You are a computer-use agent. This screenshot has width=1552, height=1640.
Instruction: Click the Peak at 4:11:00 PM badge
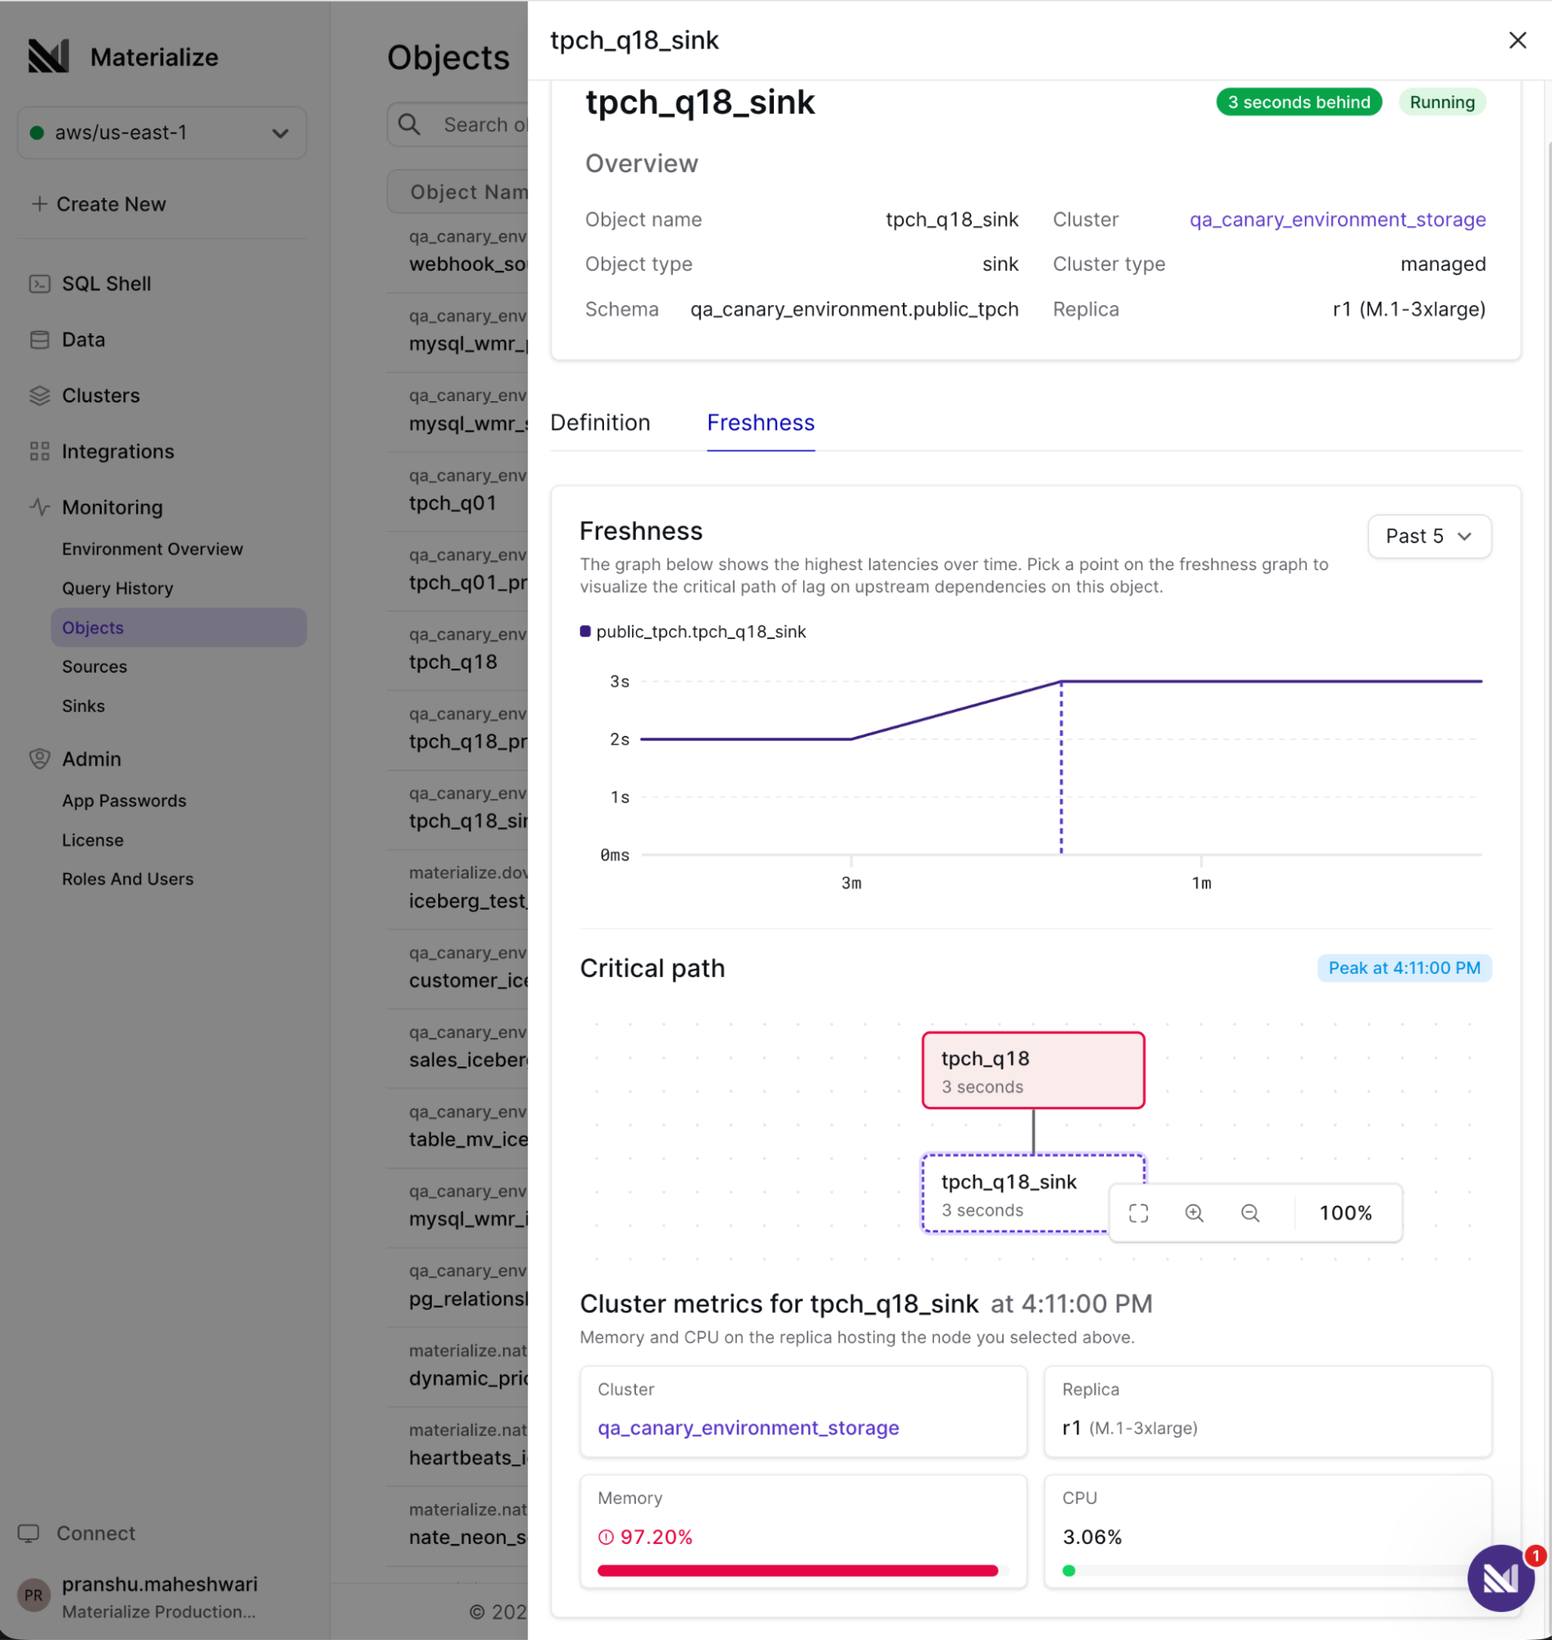[1404, 967]
